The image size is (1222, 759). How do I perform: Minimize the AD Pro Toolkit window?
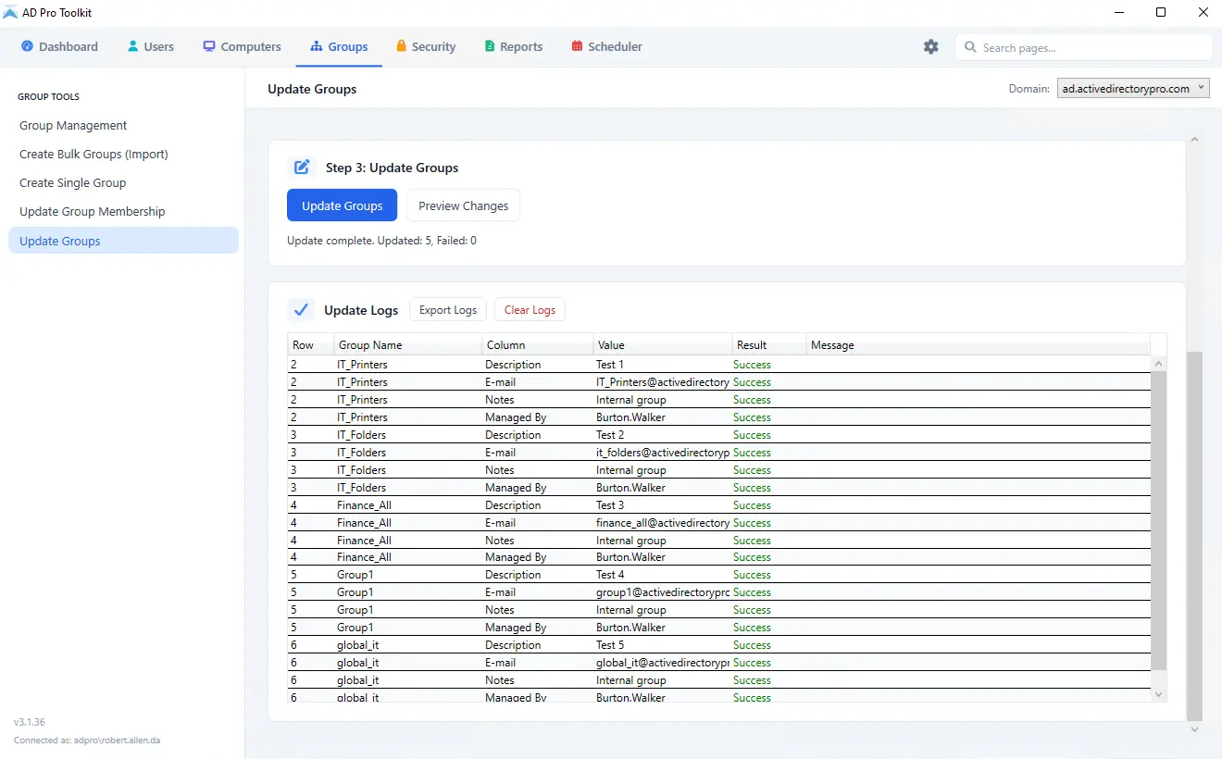pyautogui.click(x=1119, y=13)
